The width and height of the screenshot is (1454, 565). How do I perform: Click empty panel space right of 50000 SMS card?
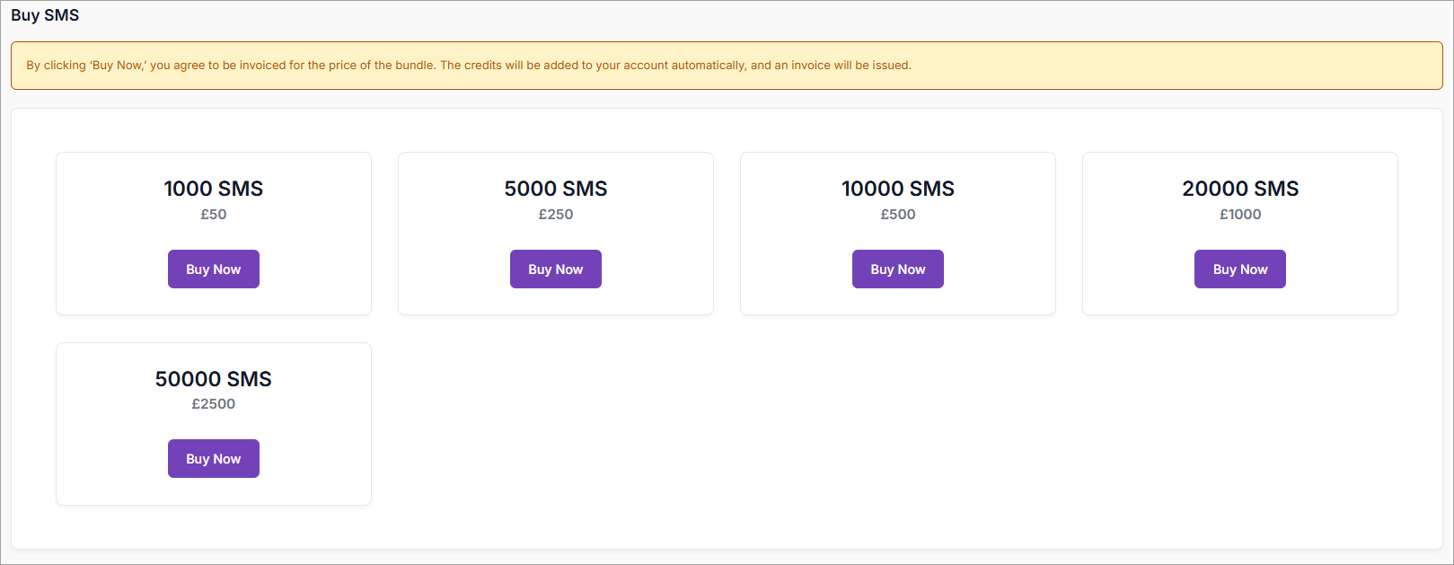808,422
